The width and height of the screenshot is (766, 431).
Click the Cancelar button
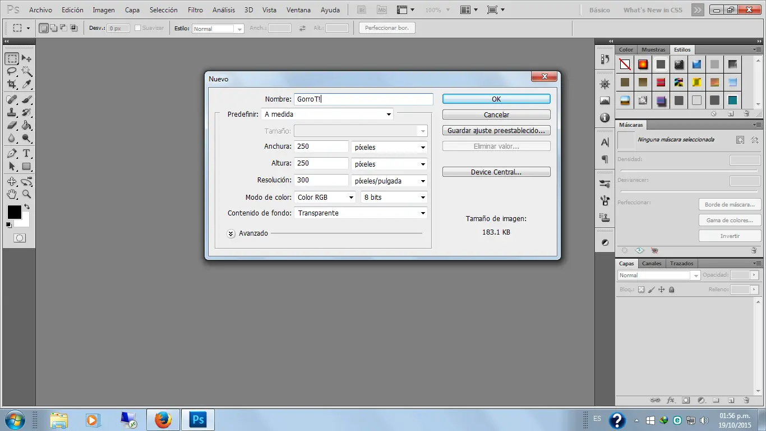tap(496, 114)
